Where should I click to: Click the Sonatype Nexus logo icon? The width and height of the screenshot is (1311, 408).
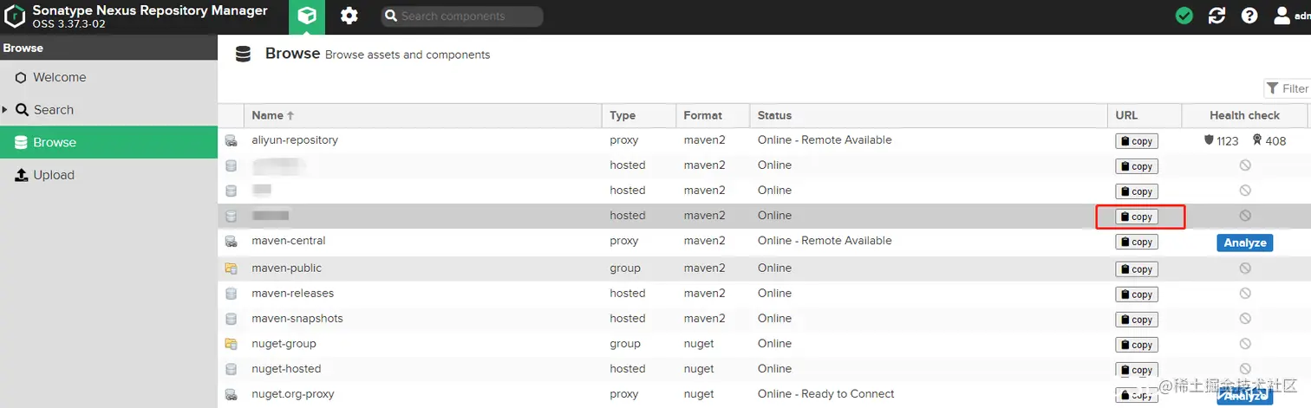pos(15,16)
